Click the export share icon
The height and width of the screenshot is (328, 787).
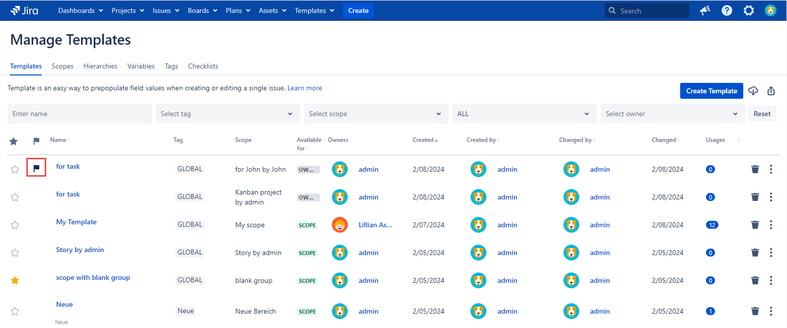771,91
